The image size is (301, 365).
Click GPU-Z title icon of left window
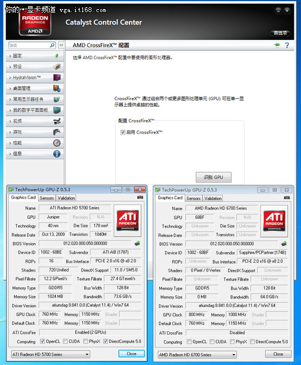point(11,189)
